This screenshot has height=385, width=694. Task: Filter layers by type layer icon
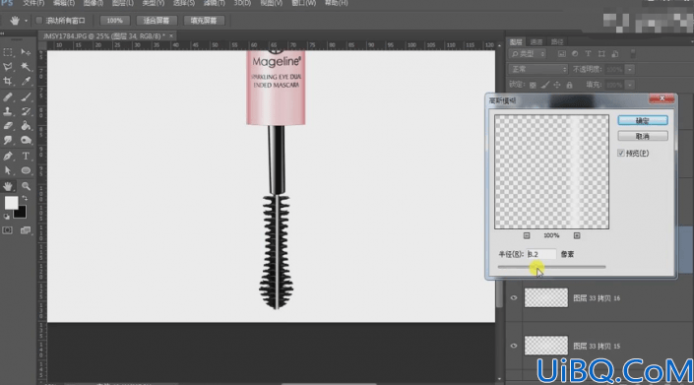coord(588,54)
